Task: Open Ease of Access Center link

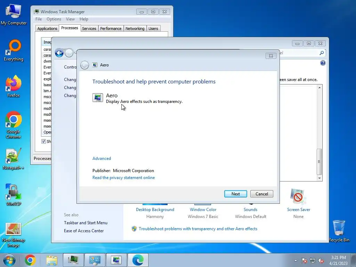Action: tap(84, 231)
